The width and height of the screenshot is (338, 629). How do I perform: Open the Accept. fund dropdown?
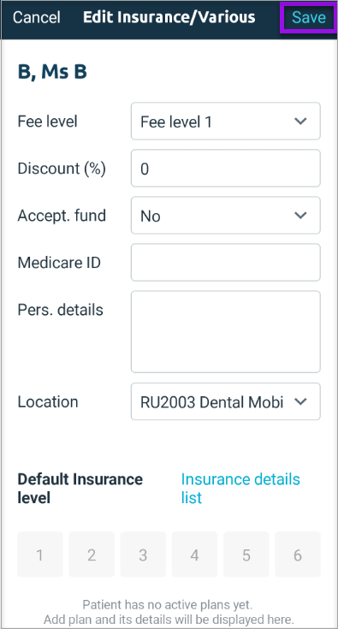(225, 216)
